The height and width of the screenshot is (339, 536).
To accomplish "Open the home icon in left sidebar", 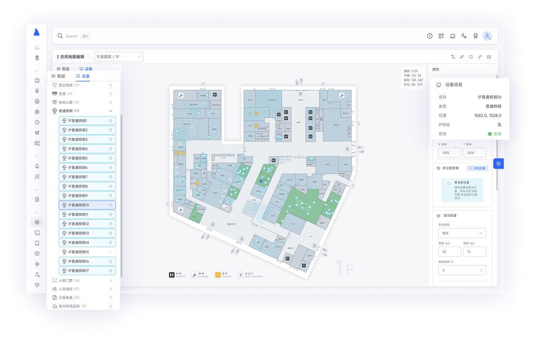I will (x=37, y=47).
